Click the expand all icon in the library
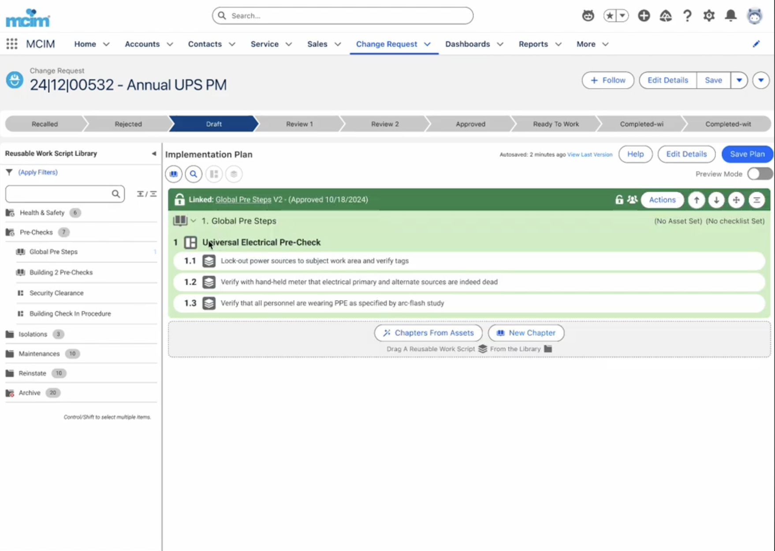The image size is (775, 551). point(140,194)
